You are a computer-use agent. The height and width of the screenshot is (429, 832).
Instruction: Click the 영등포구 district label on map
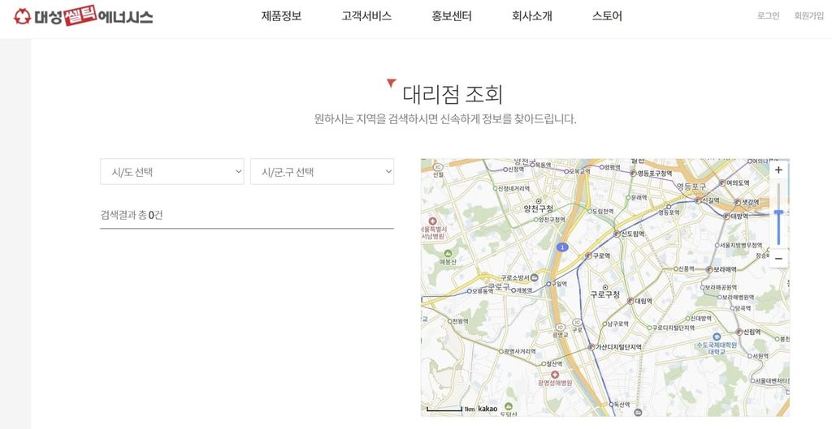pyautogui.click(x=691, y=187)
